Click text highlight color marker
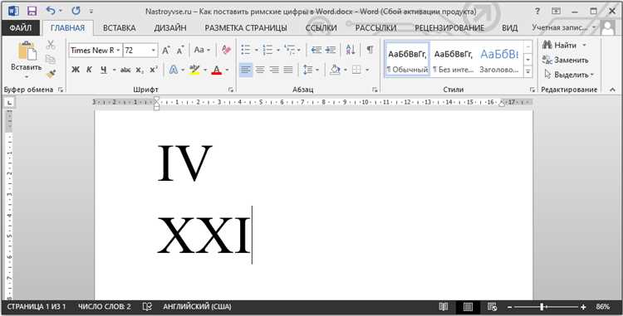Viewport: 623px width, 316px height. pyautogui.click(x=194, y=70)
